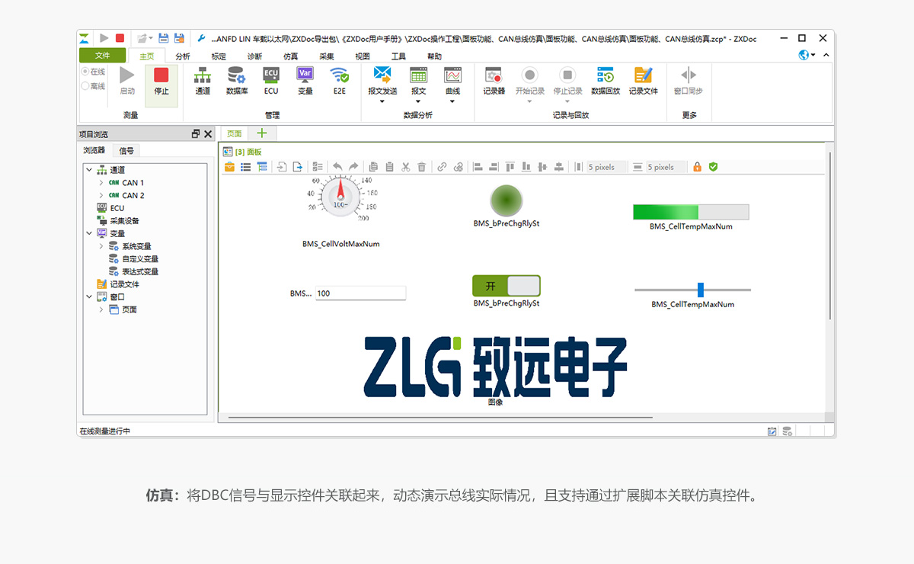Open the 变量 Var manager in ribbon
The width and height of the screenshot is (914, 564).
[x=305, y=80]
